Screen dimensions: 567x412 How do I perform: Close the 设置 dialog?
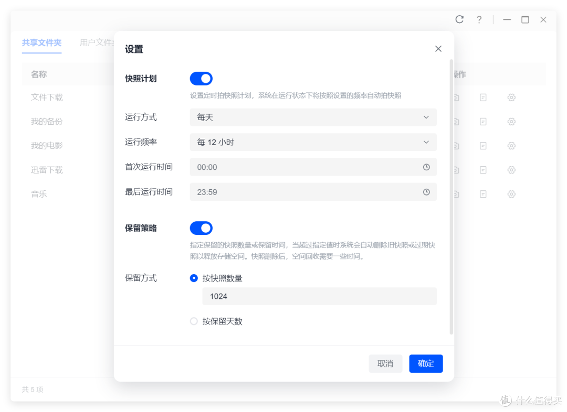pyautogui.click(x=438, y=49)
